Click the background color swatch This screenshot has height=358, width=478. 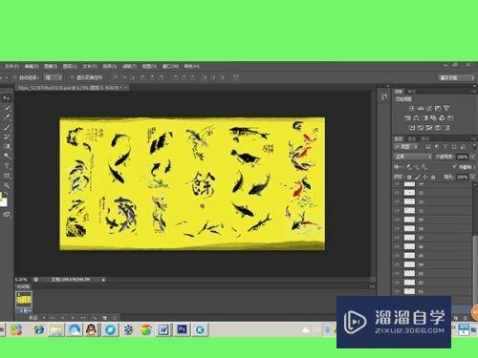pyautogui.click(x=4, y=202)
